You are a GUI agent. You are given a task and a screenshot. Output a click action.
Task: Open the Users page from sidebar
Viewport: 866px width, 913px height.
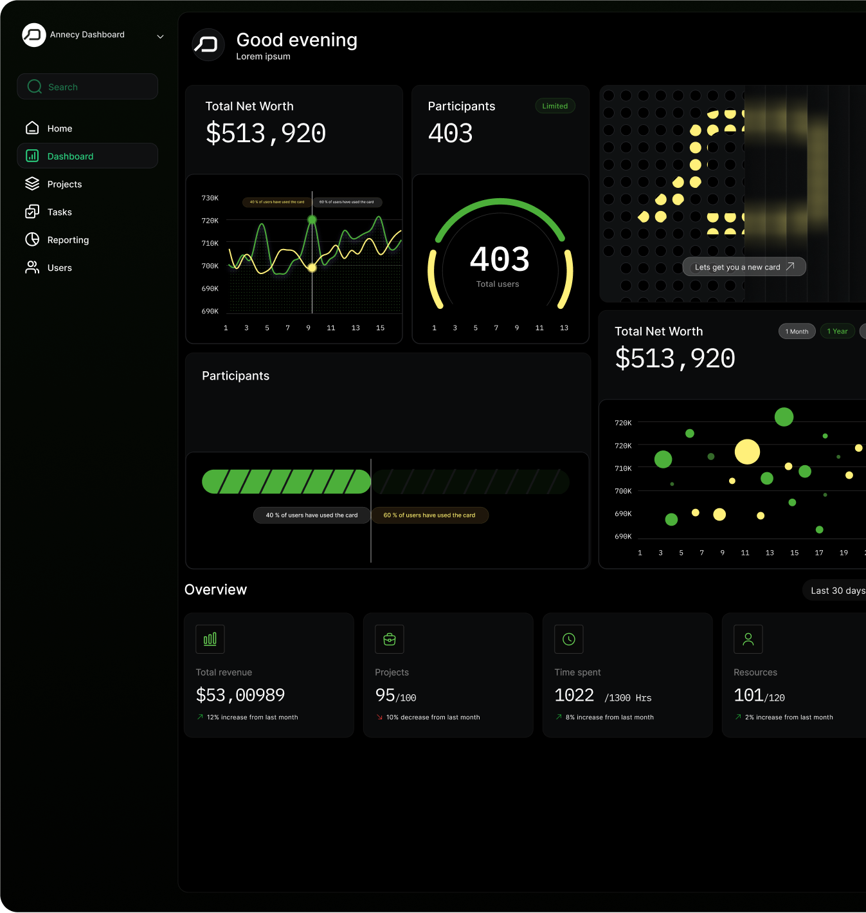pos(59,267)
